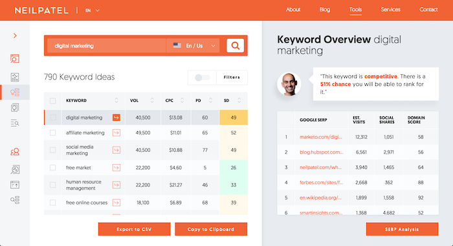
Task: Expand the EN site language selector
Action: click(92, 10)
